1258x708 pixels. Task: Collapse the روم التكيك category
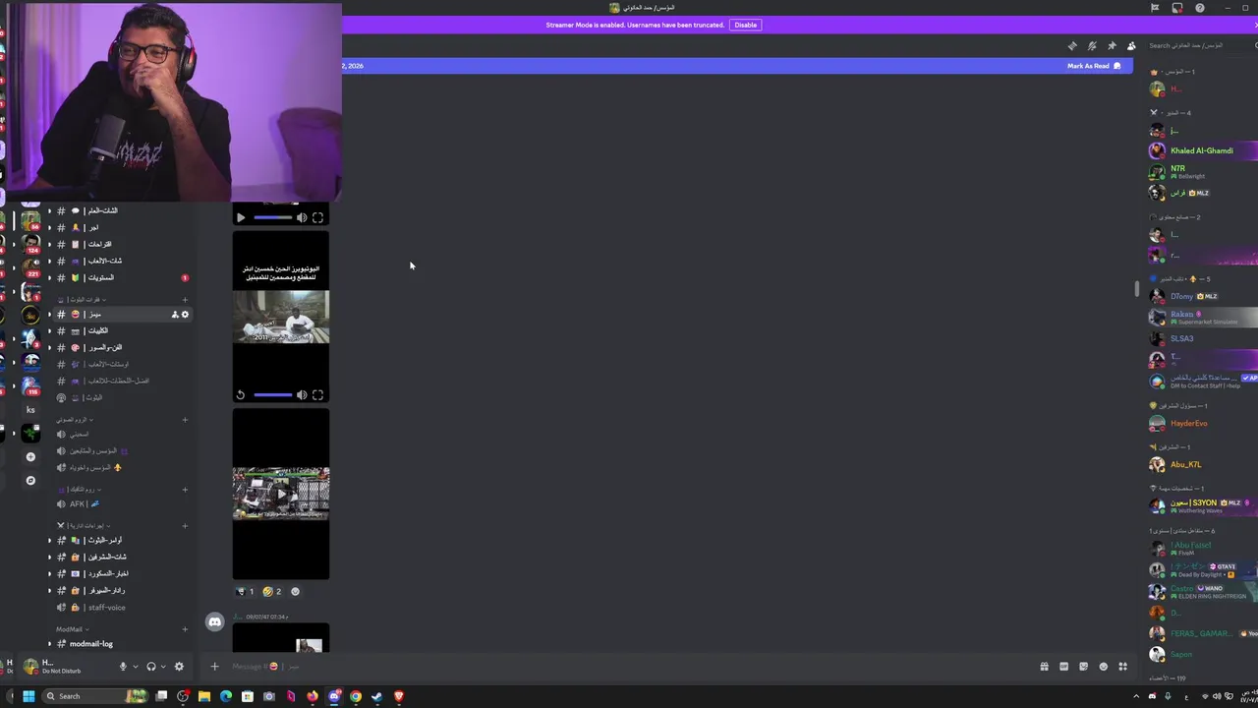pos(80,489)
